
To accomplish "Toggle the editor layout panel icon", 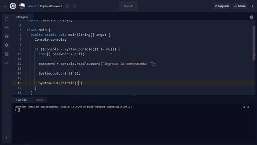I will point(252,17).
